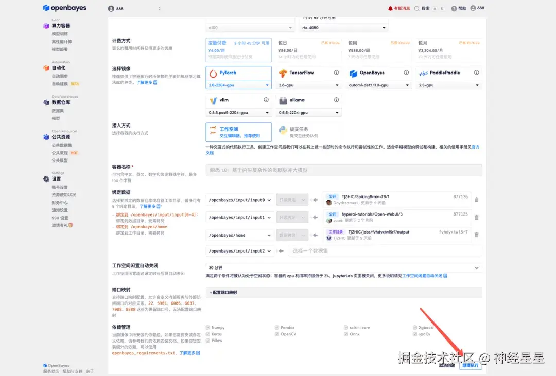This screenshot has width=556, height=376.
Task: Toggle the Pandas checkbox
Action: click(277, 328)
